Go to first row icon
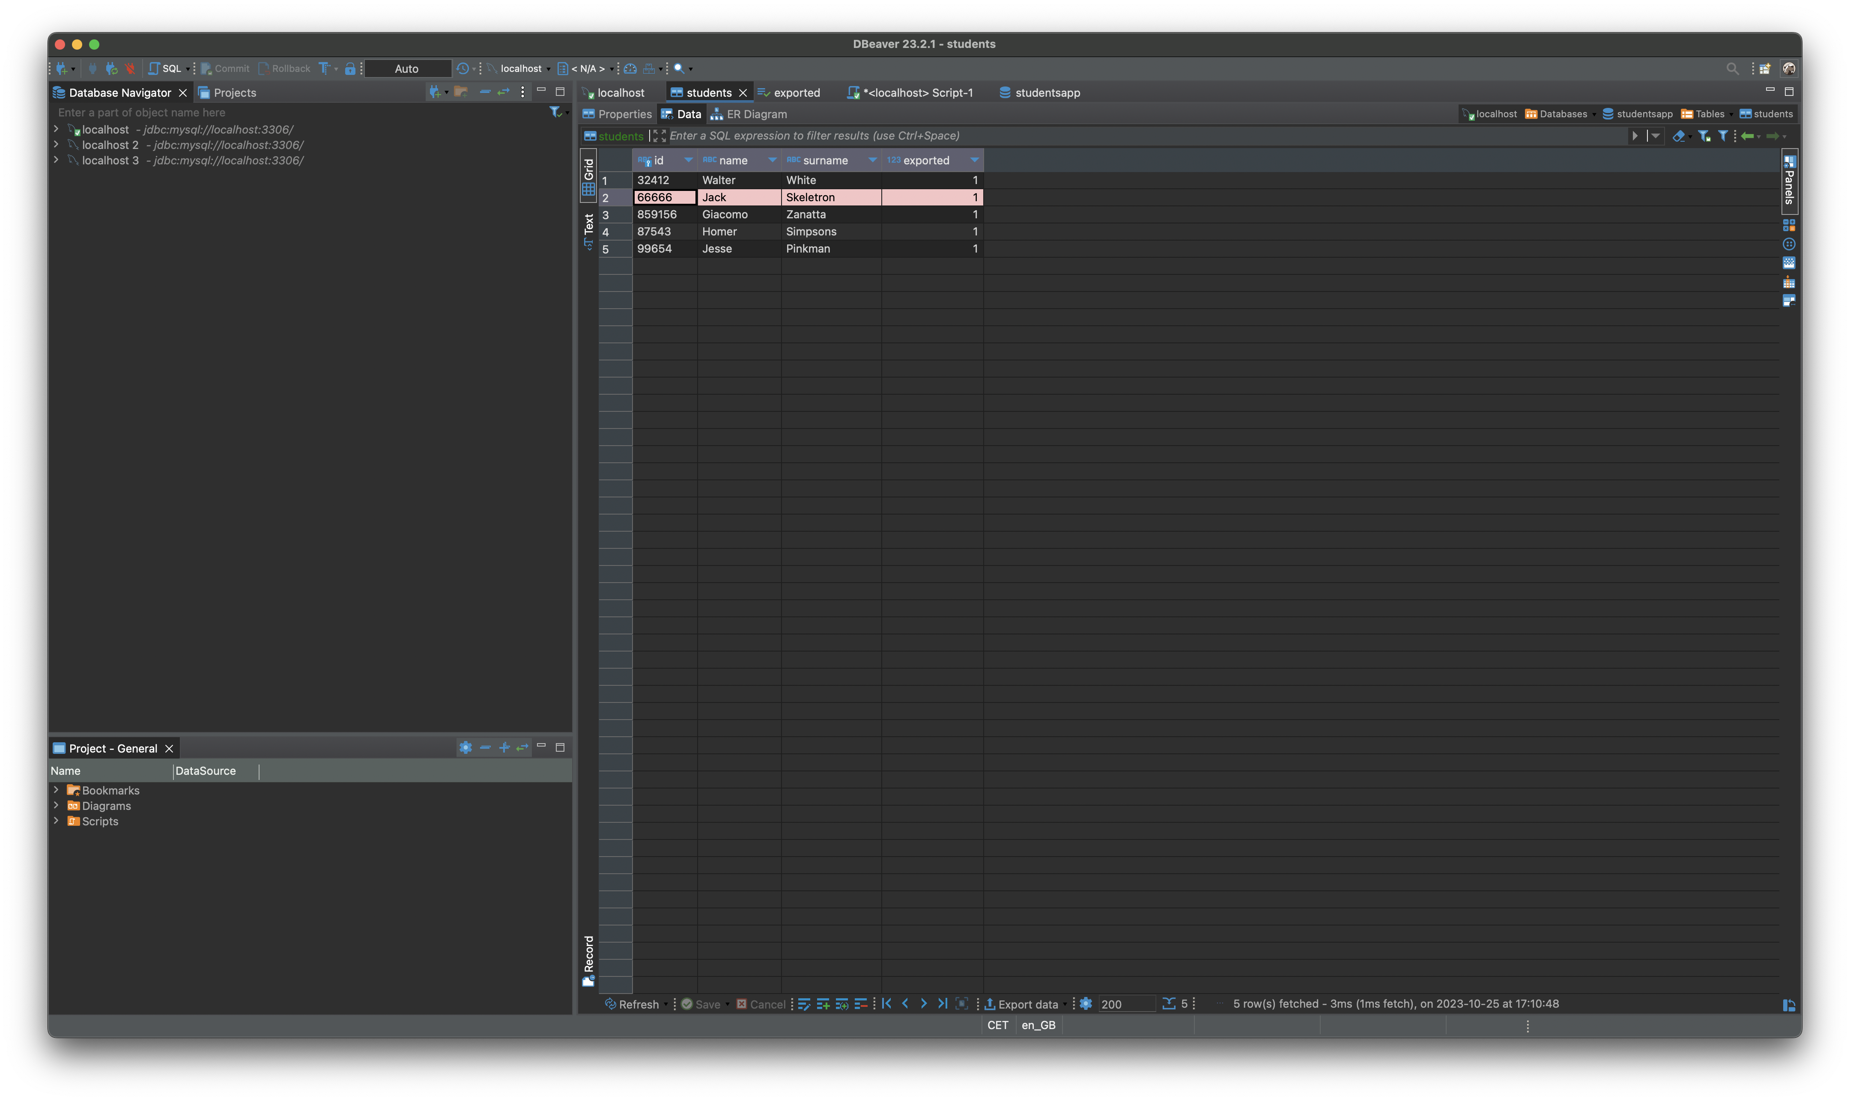Viewport: 1850px width, 1101px height. point(887,1004)
